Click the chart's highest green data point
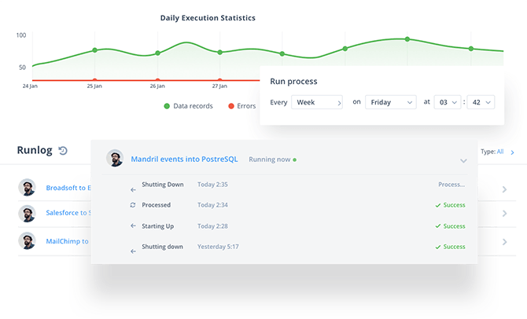Viewport: 527px width, 319px height. coord(407,38)
